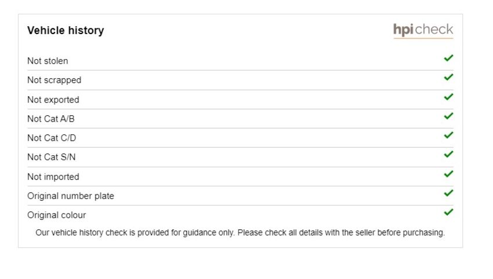The height and width of the screenshot is (279, 493).
Task: Click the green checkmark for Not scrapped
Action: coord(449,77)
